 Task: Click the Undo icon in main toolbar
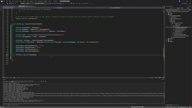(15, 4)
